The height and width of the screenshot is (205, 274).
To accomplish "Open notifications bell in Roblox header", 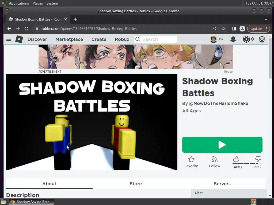I will point(233,39).
